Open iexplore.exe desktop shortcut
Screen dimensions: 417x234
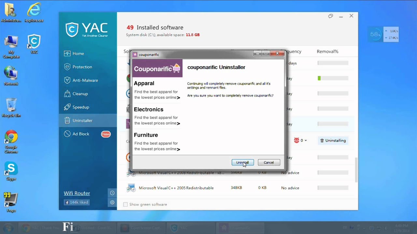point(34,13)
